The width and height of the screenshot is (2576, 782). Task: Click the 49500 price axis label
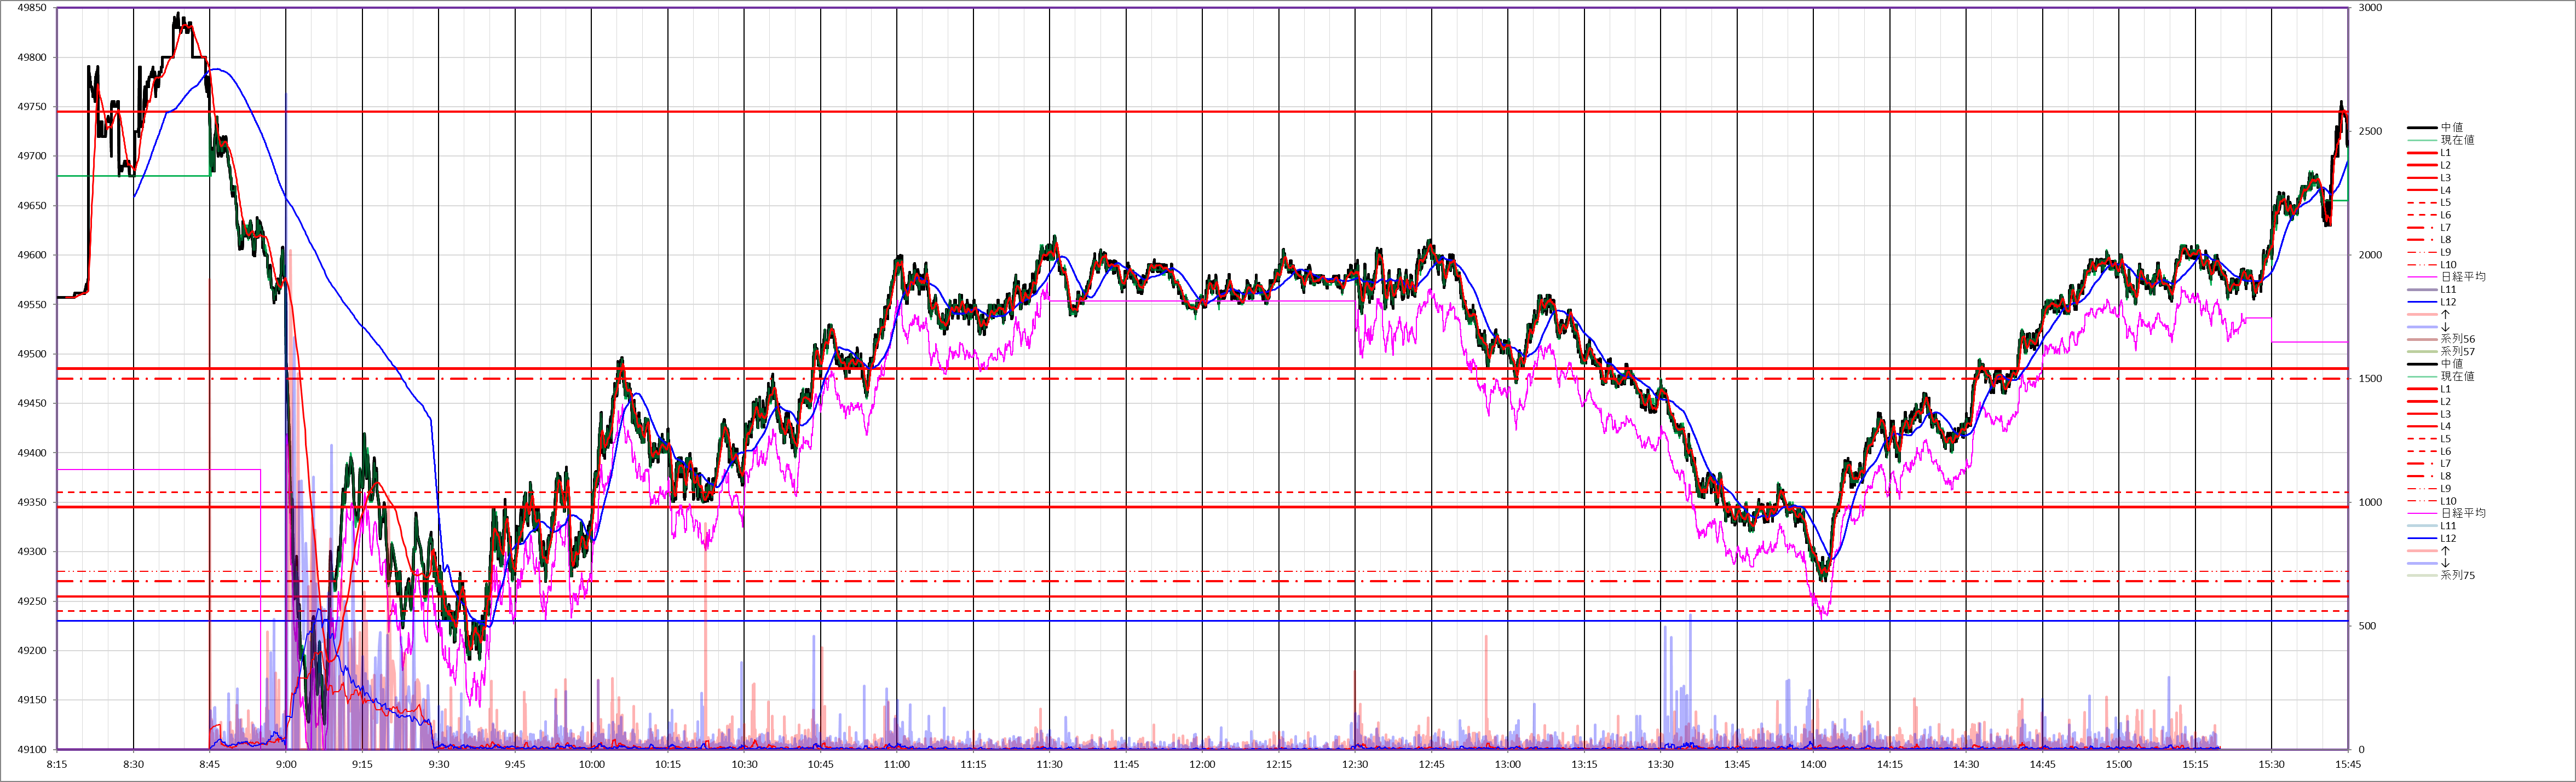[32, 354]
